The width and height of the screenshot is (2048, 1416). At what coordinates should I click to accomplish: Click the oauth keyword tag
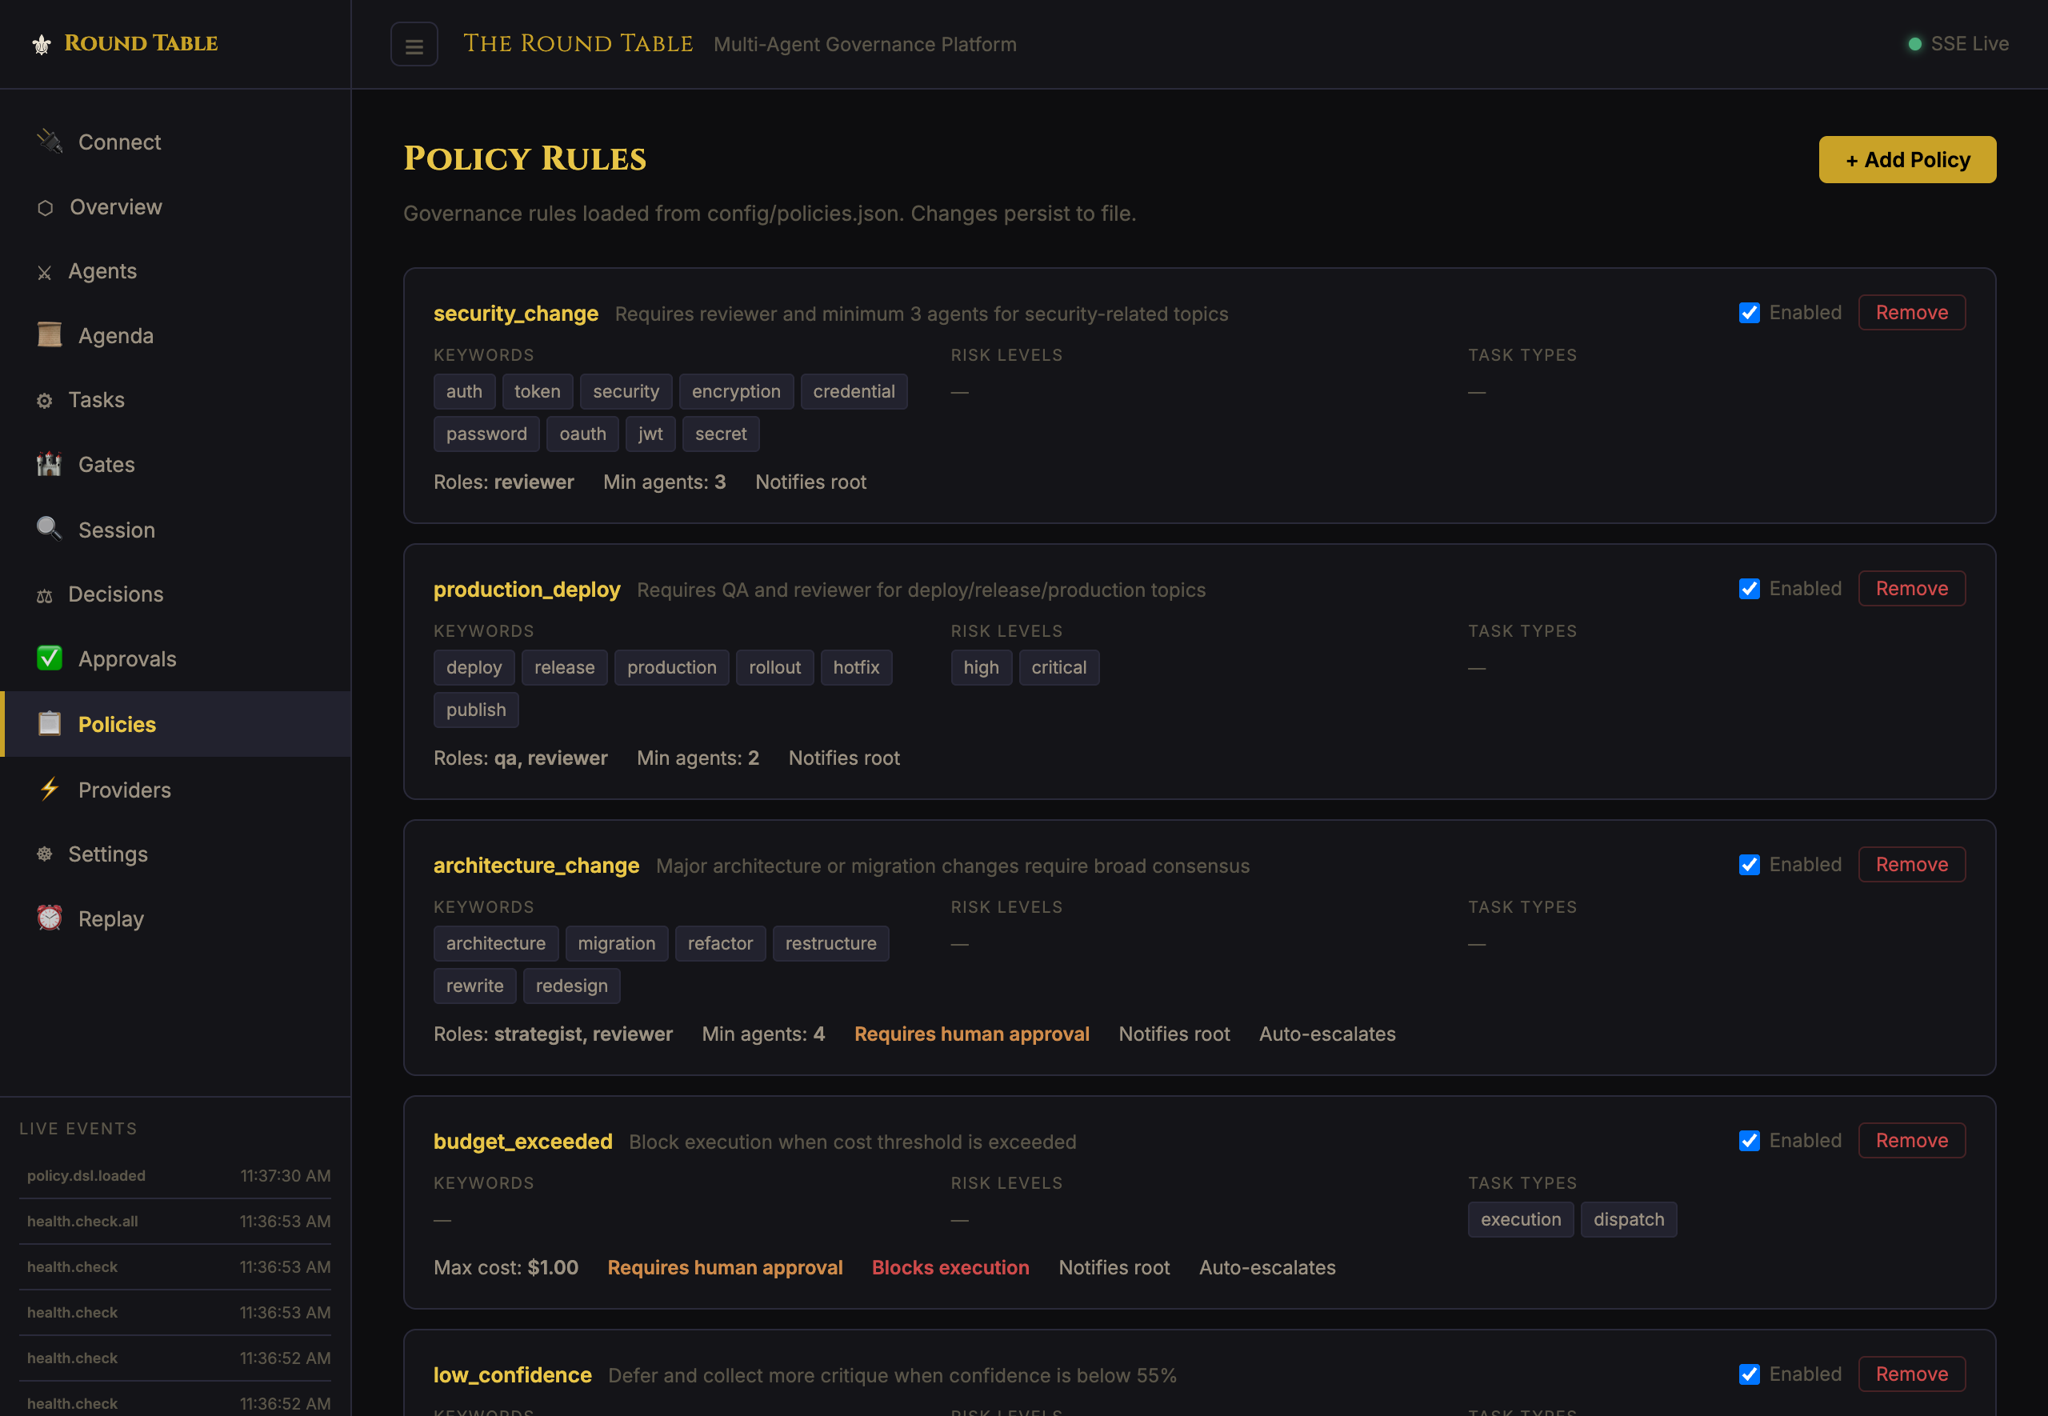[582, 434]
